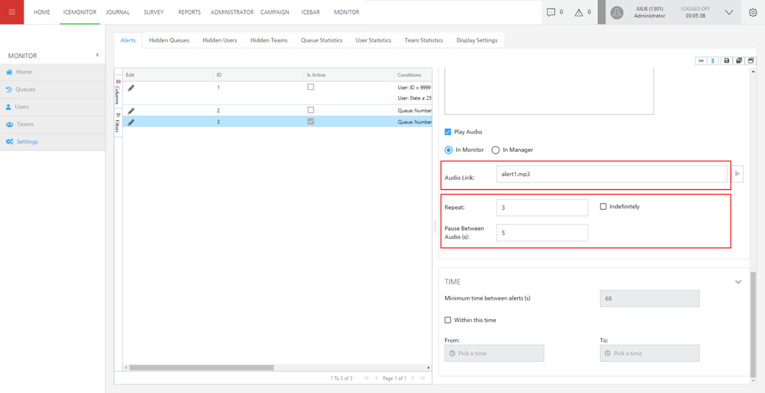Viewport: 765px width, 393px height.
Task: Select the In Manager radio button
Action: (496, 150)
